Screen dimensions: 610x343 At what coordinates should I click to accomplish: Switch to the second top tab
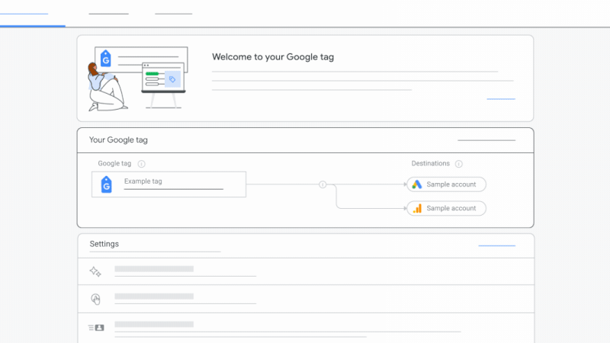108,14
